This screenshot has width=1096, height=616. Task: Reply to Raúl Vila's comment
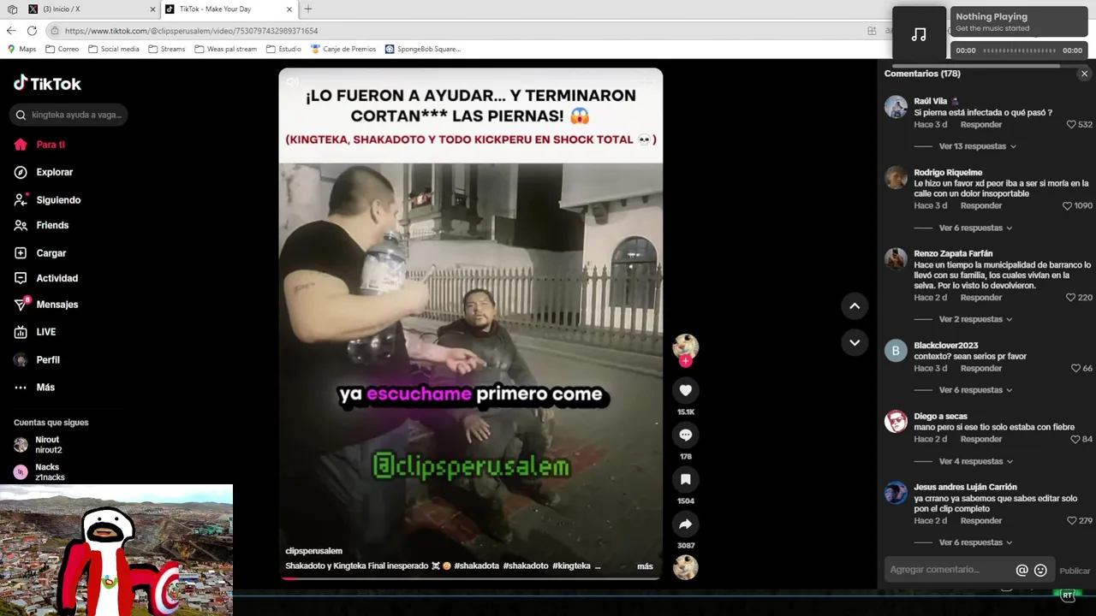click(980, 125)
